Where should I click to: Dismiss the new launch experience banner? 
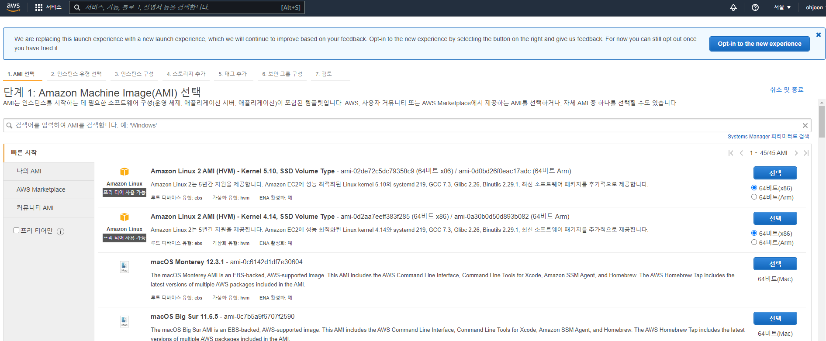point(819,34)
